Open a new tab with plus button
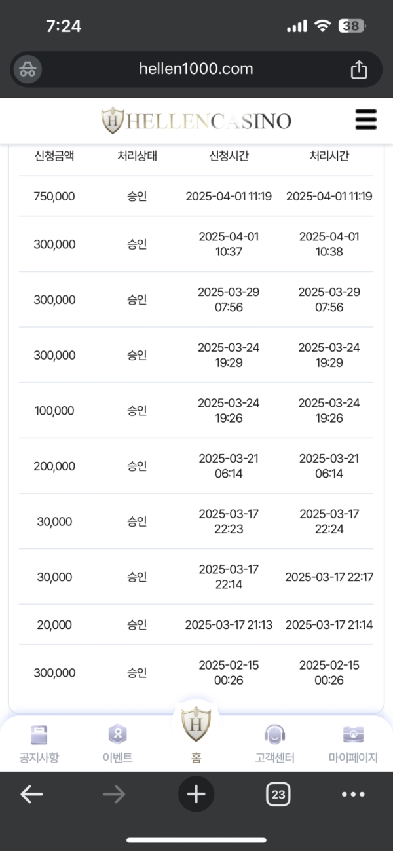This screenshot has height=851, width=393. [196, 795]
